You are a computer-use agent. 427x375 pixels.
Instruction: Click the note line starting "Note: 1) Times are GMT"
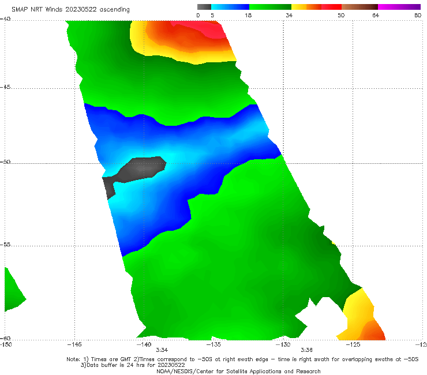point(242,359)
